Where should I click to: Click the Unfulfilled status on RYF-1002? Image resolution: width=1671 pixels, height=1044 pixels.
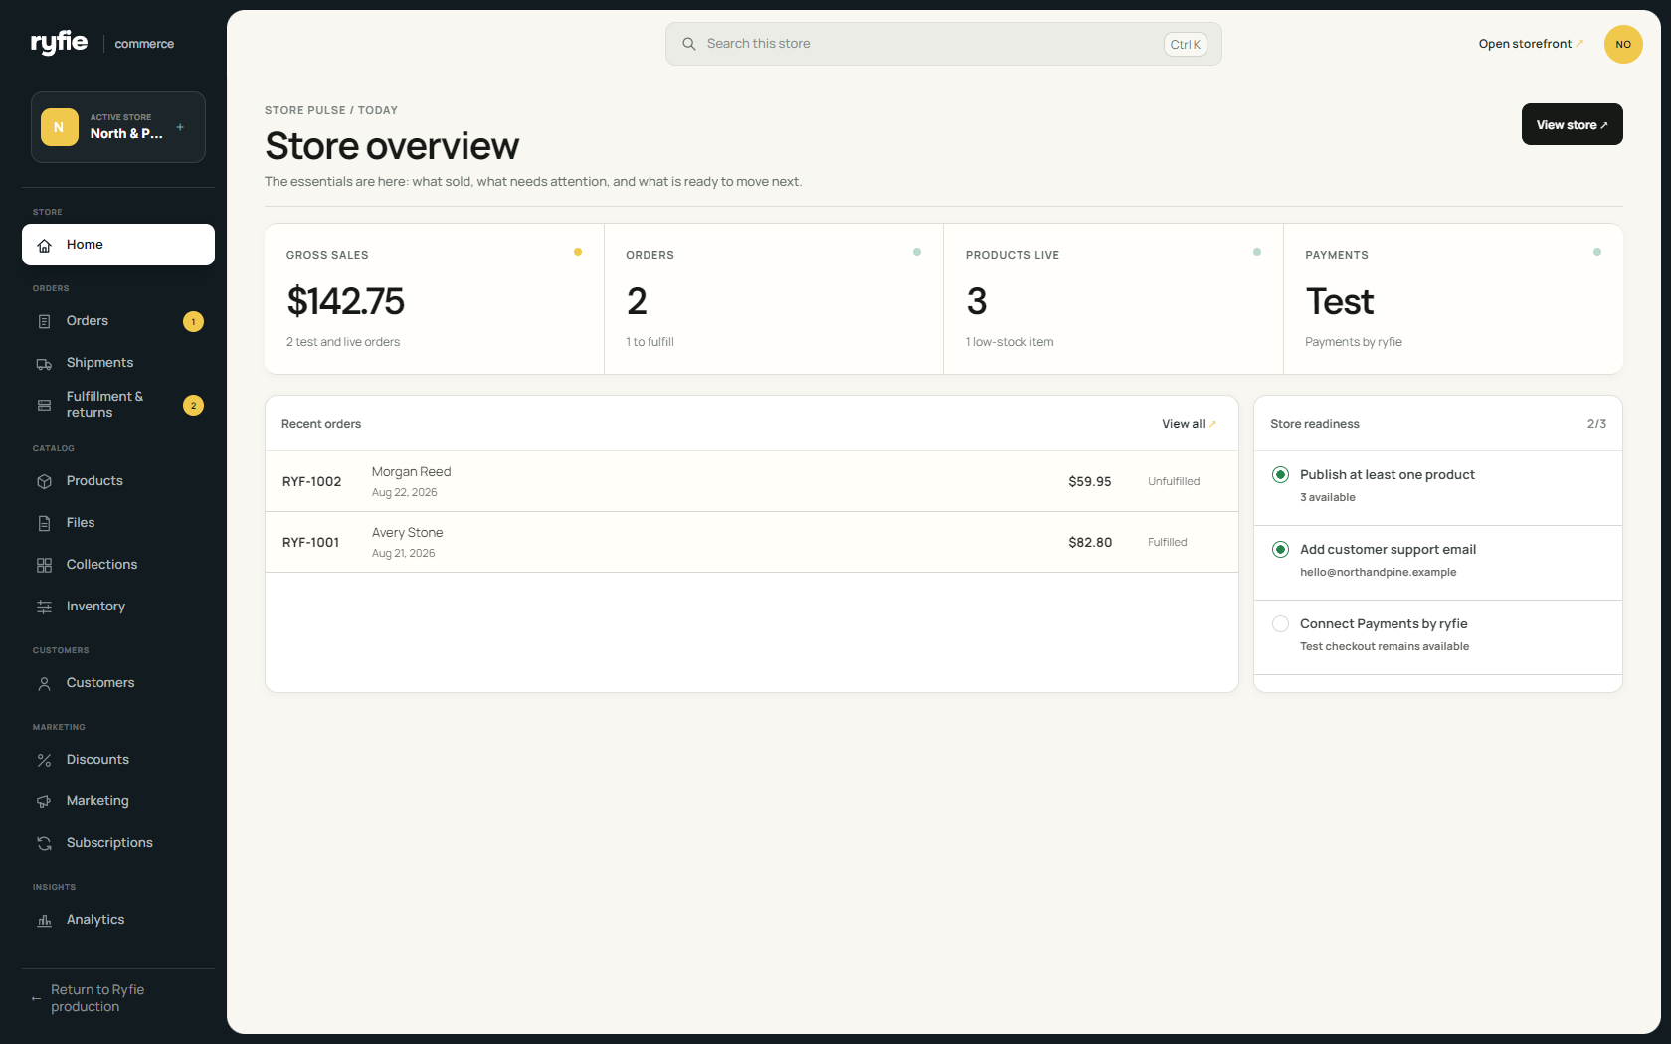(1174, 481)
